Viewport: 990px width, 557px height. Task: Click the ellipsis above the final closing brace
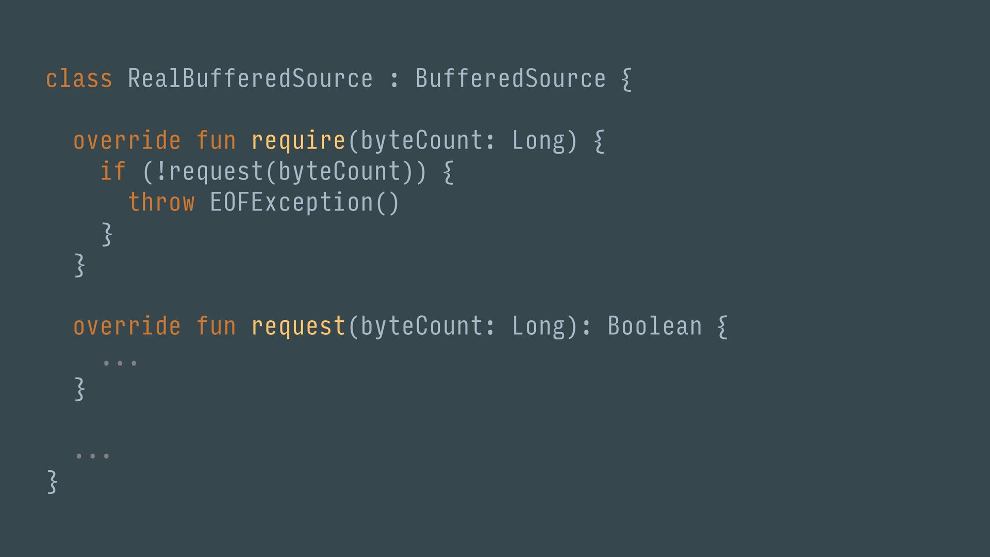(92, 456)
